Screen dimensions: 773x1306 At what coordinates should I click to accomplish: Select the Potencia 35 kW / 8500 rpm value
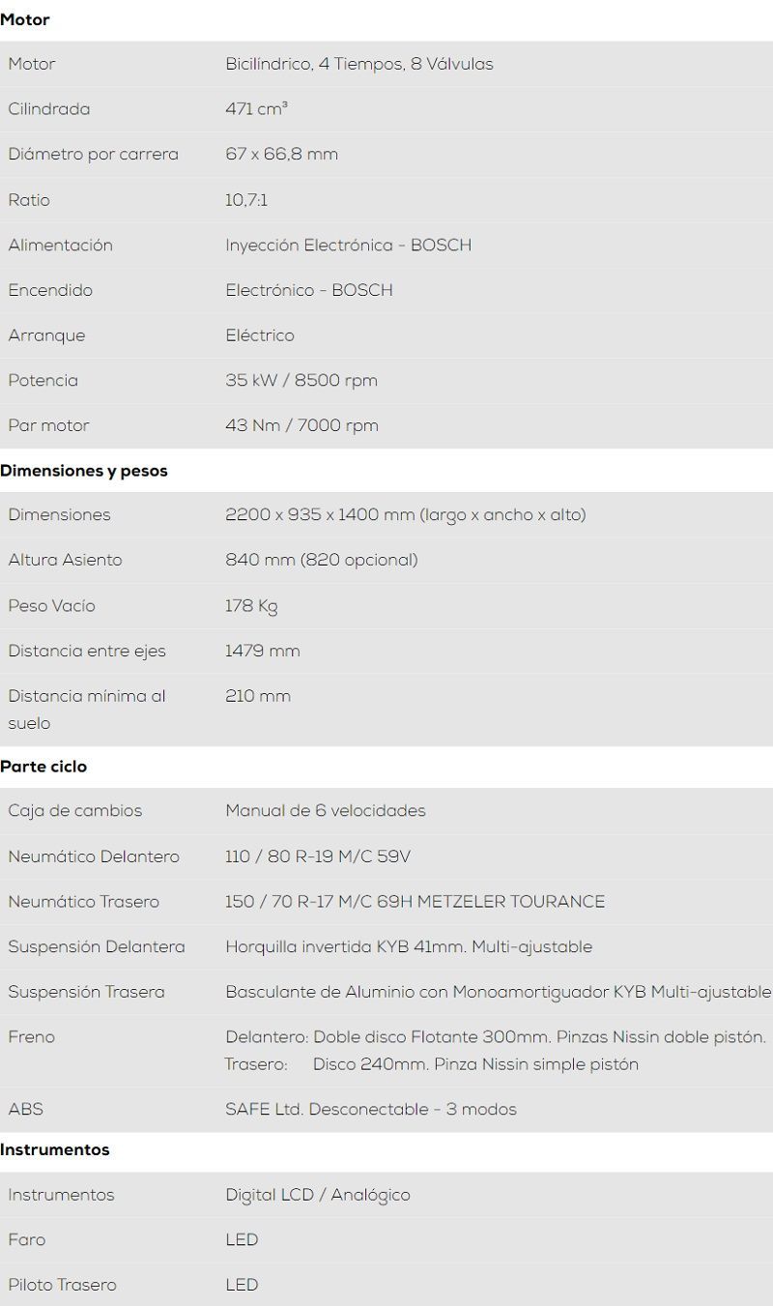(301, 381)
